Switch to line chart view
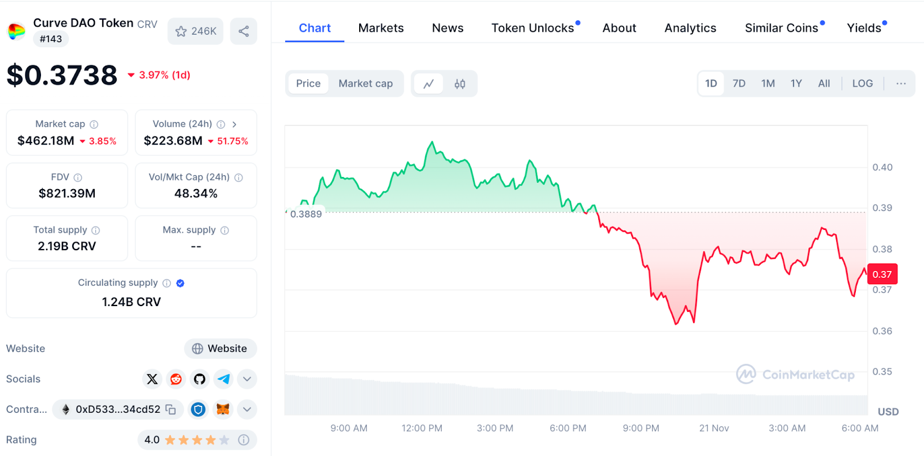Screen dimensions: 924x456 pyautogui.click(x=429, y=84)
